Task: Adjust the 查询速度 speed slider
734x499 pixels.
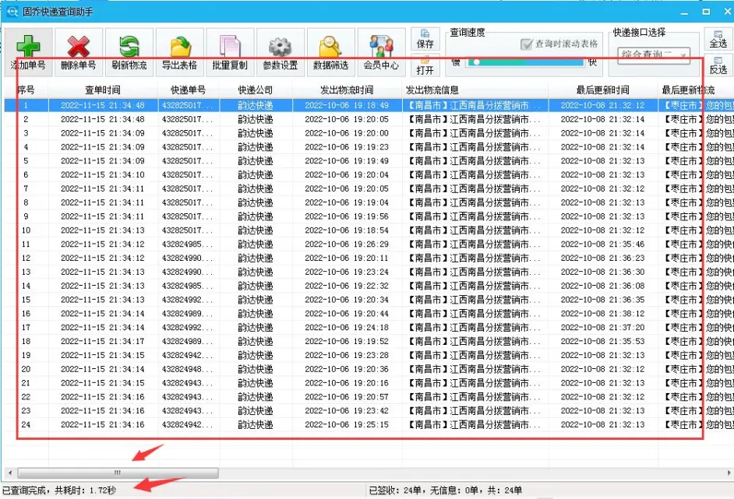Action: (x=525, y=62)
